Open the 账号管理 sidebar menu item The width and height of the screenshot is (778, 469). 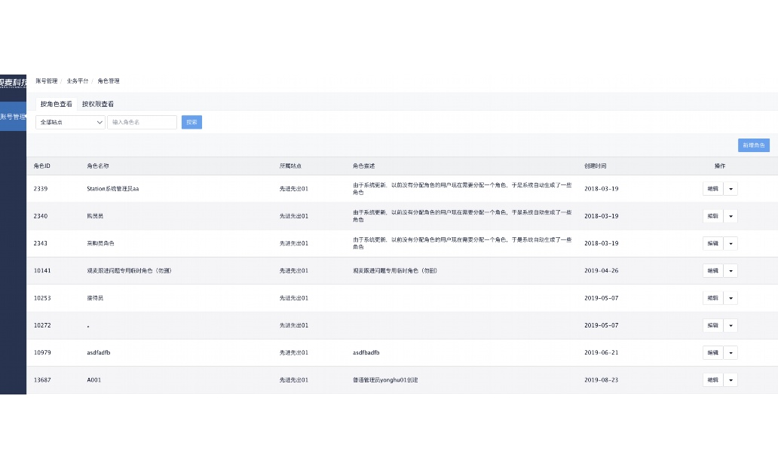pyautogui.click(x=13, y=117)
